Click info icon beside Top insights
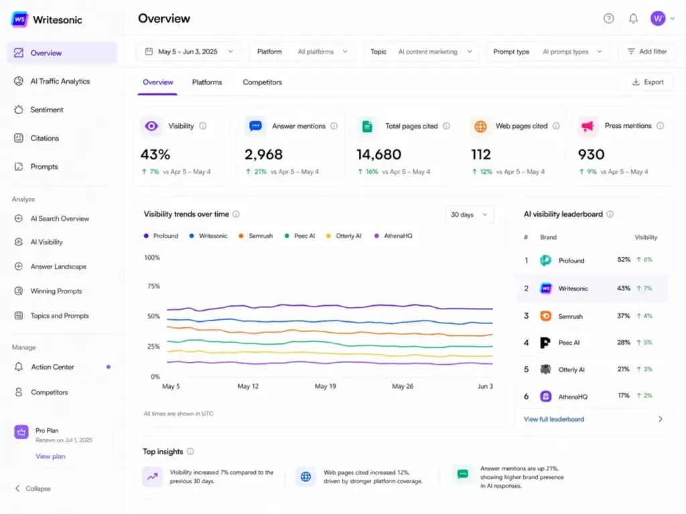The height and width of the screenshot is (514, 686). pos(190,452)
